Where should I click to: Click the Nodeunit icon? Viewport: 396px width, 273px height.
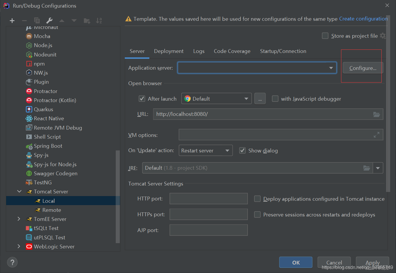(x=29, y=55)
